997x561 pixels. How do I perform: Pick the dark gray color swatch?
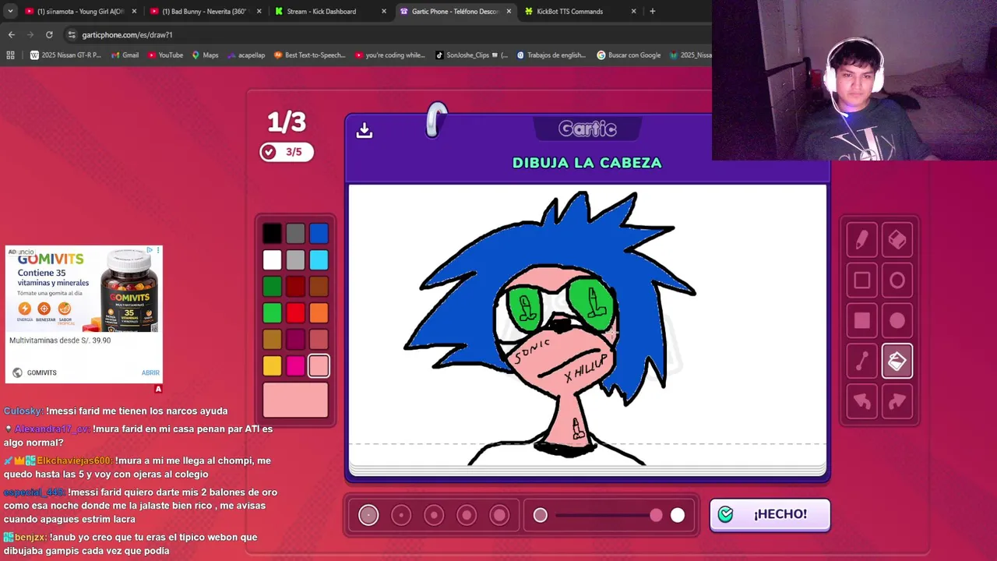pyautogui.click(x=295, y=233)
